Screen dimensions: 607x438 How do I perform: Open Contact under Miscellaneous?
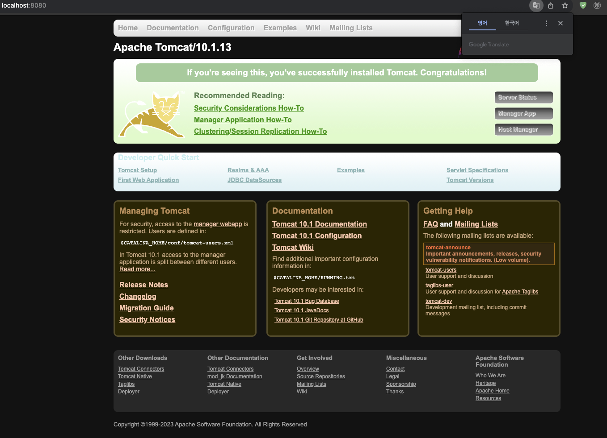click(395, 369)
